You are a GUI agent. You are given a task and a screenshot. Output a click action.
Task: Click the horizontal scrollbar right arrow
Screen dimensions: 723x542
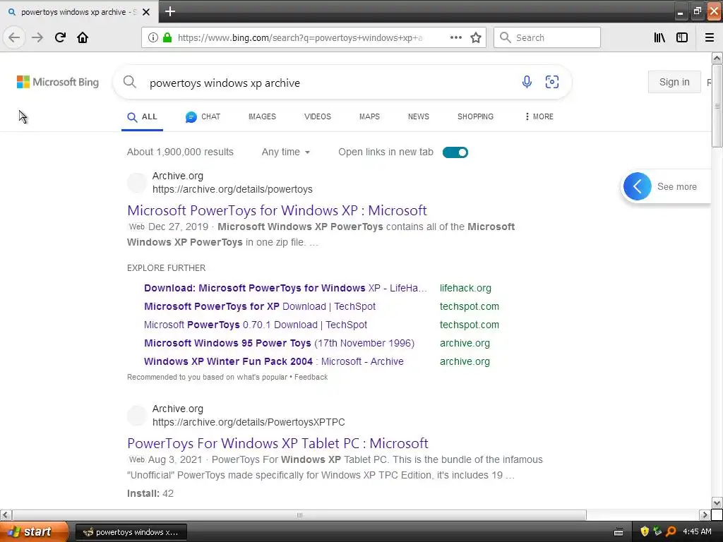704,514
